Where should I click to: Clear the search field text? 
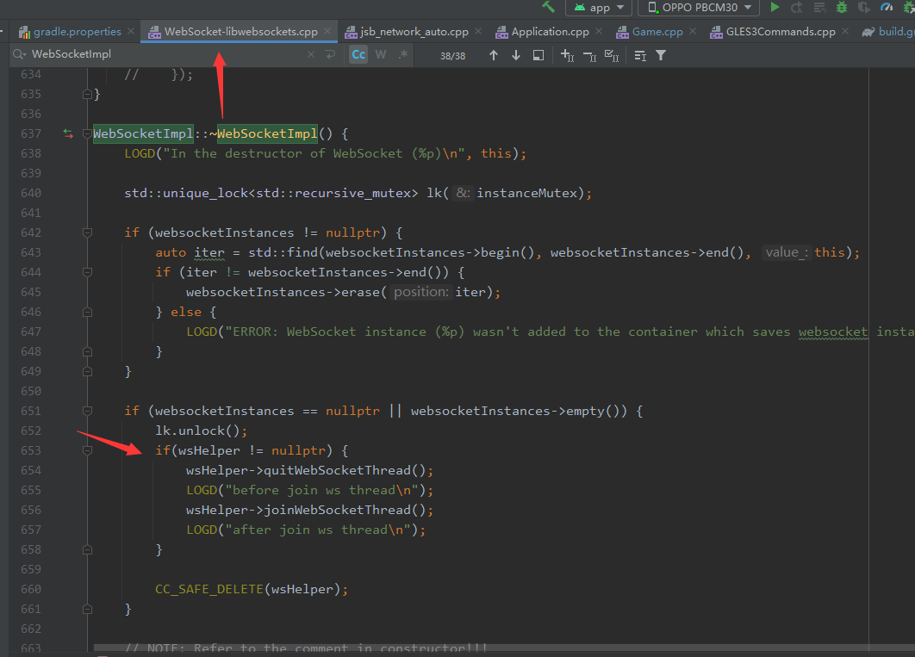(311, 54)
